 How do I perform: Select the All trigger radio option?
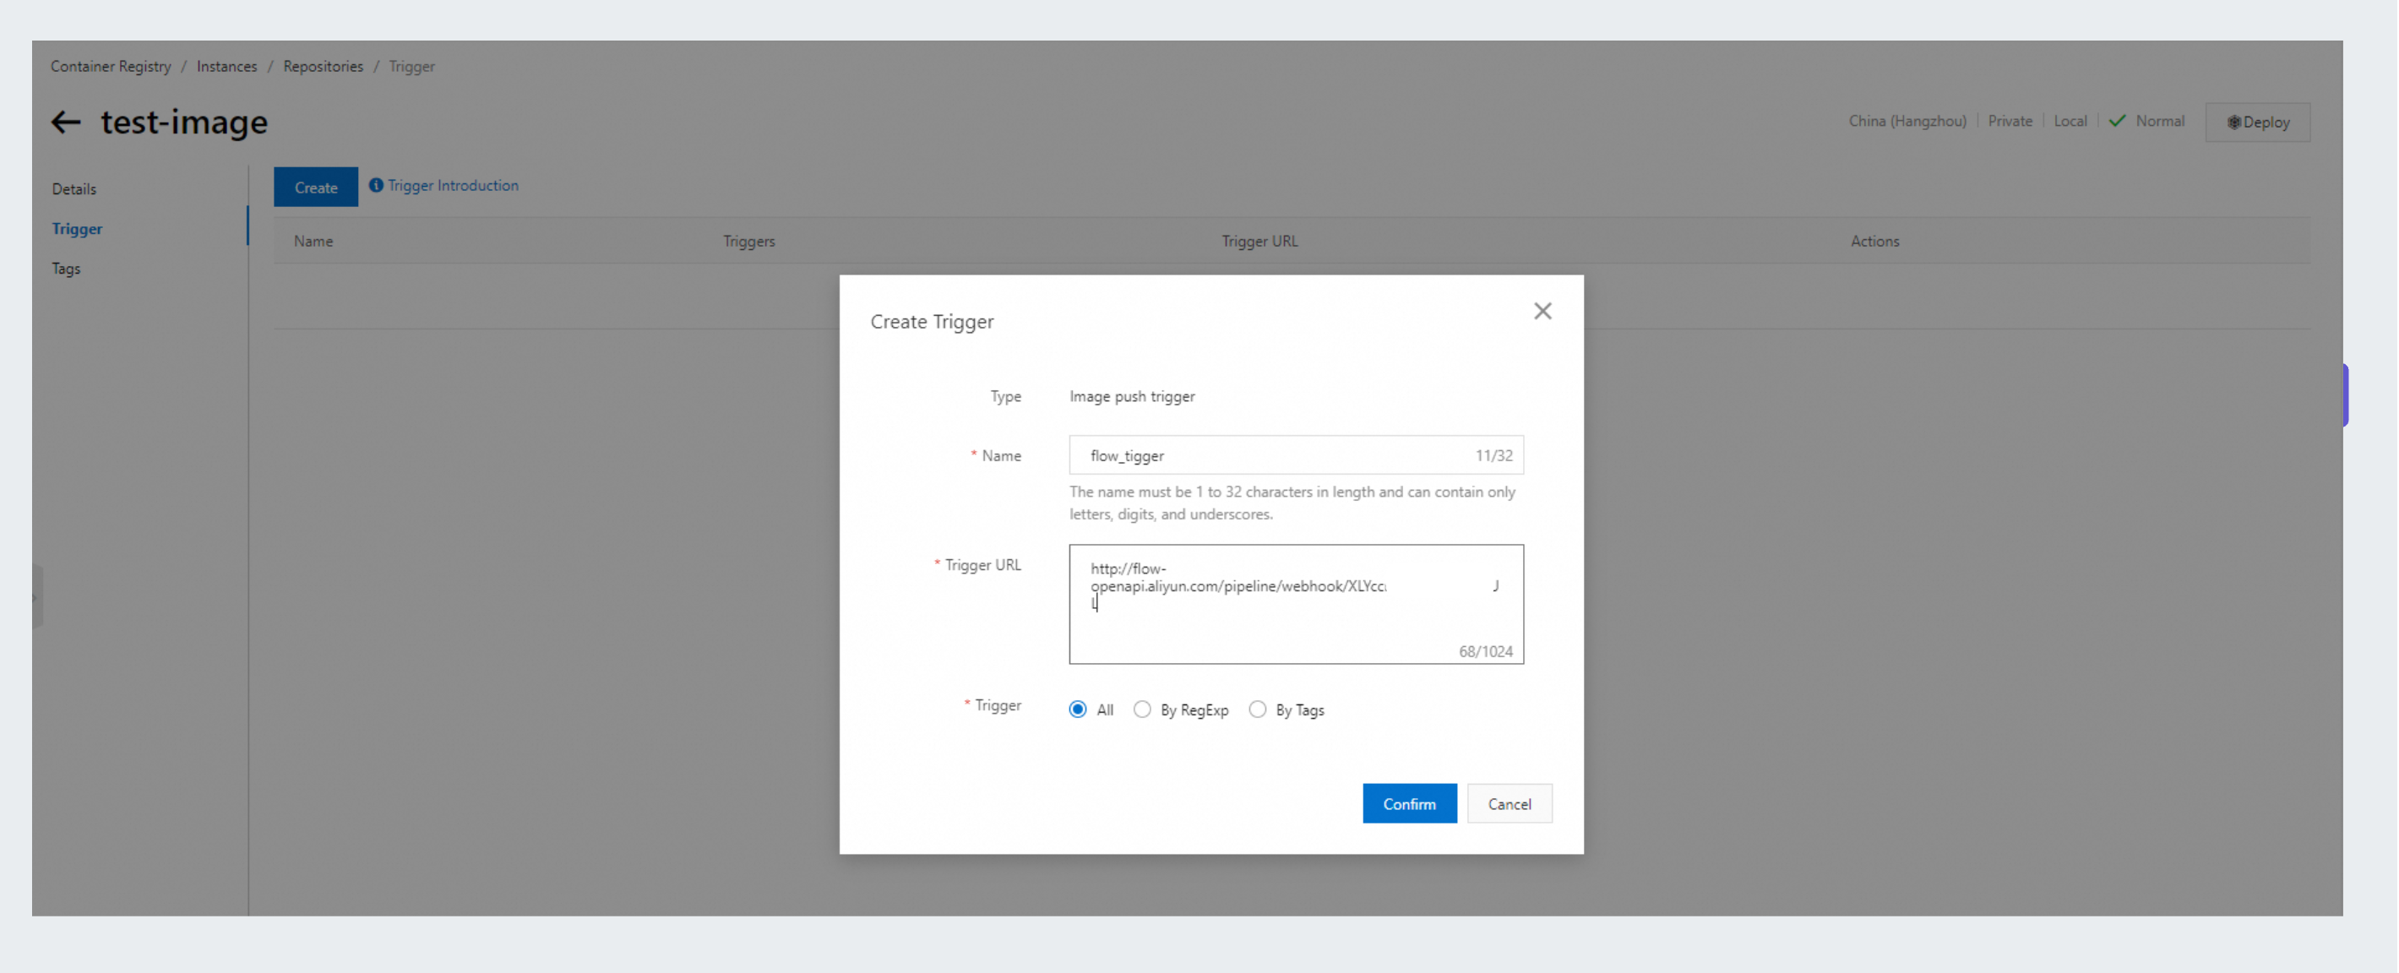pos(1078,709)
